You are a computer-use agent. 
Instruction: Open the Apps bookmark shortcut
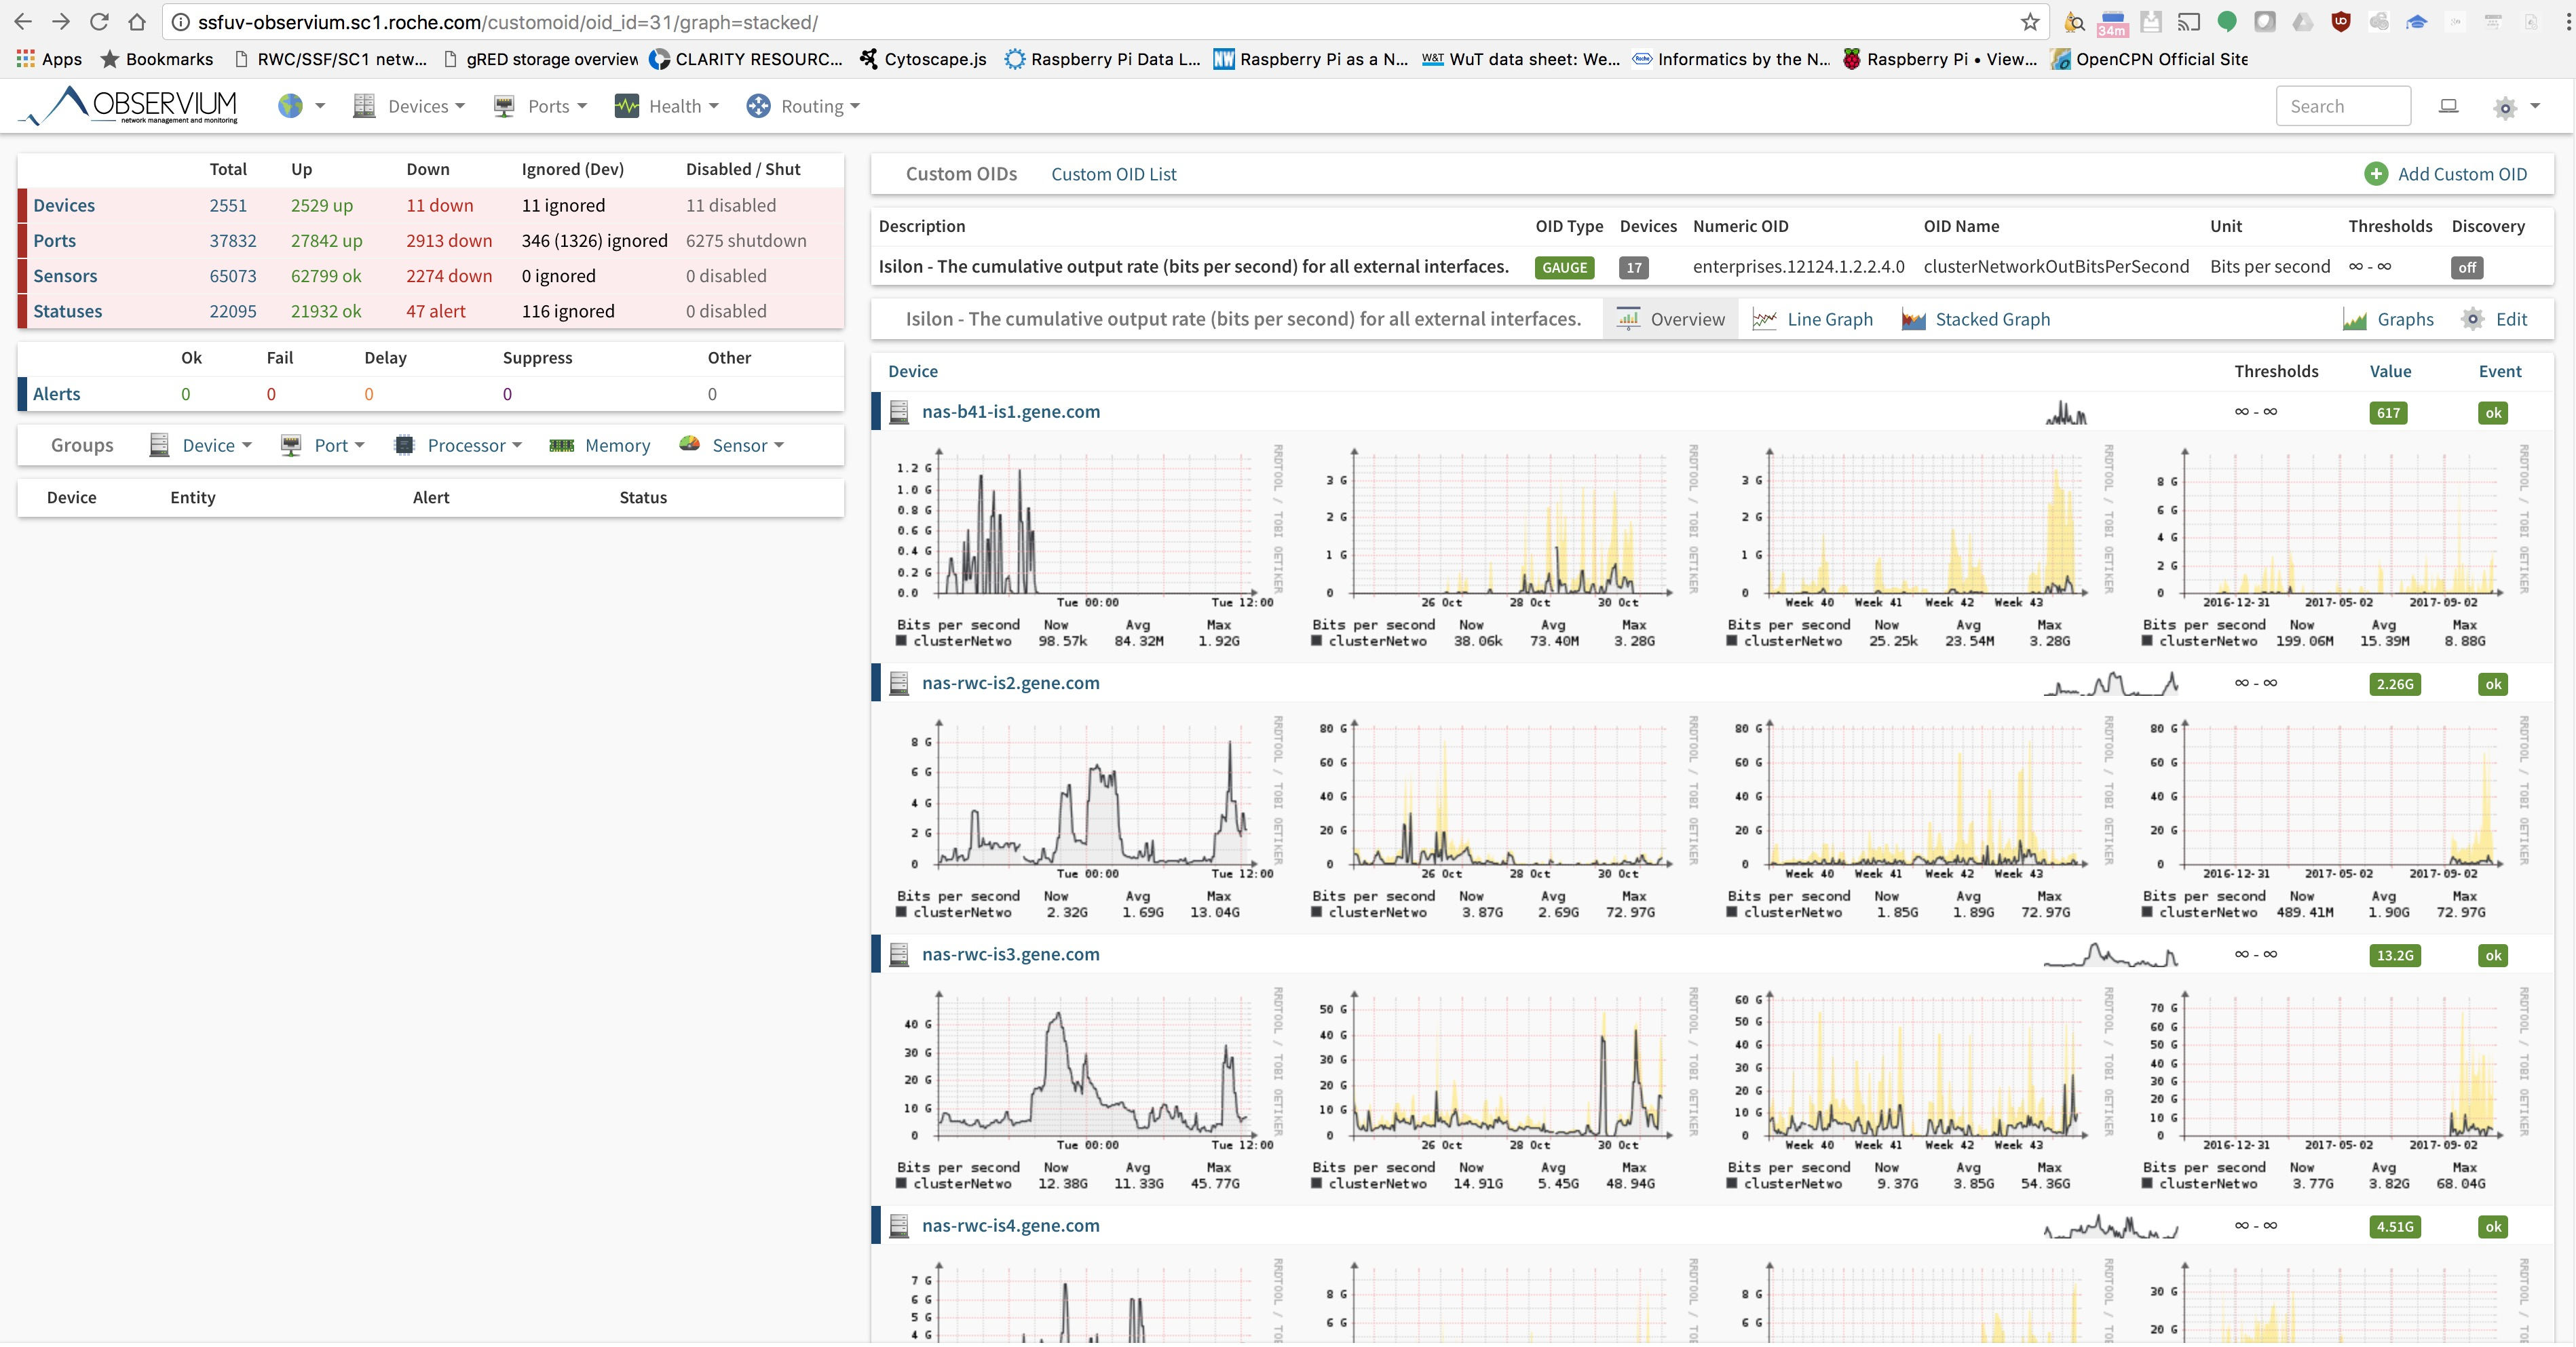[49, 59]
